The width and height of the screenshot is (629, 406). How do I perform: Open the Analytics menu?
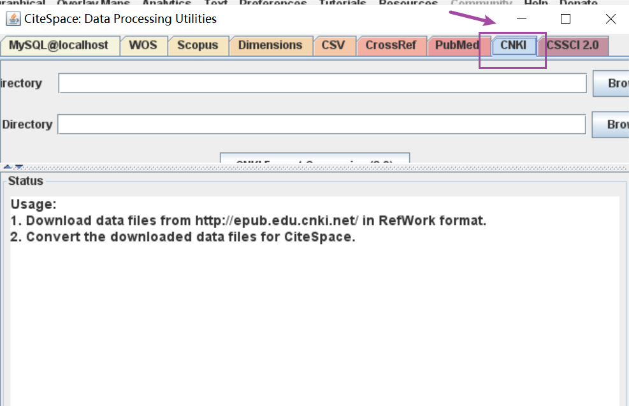167,3
